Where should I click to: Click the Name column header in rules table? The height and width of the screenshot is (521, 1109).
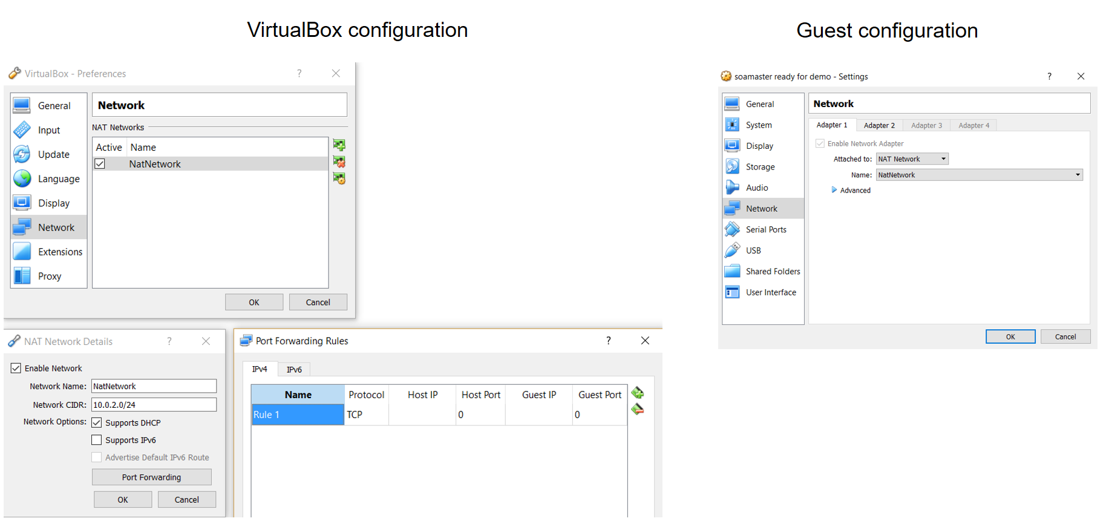click(x=298, y=395)
